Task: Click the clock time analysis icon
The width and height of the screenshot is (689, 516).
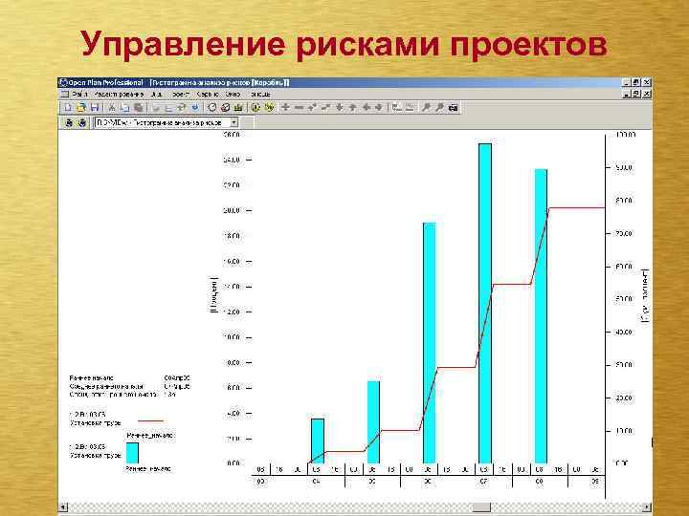Action: tap(211, 107)
